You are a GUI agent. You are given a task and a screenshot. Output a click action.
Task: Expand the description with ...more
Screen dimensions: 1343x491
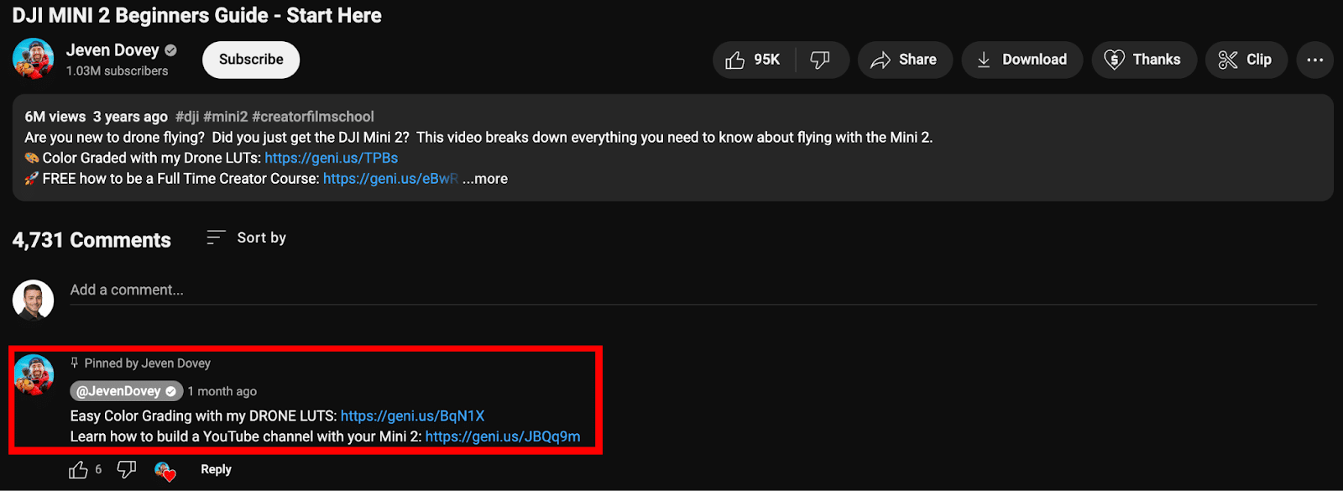[485, 178]
